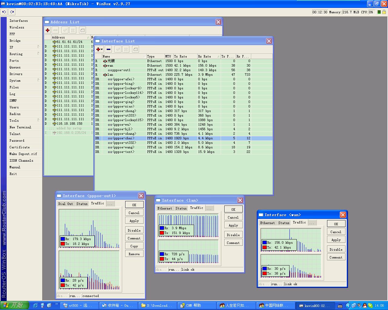The width and height of the screenshot is (388, 310).
Task: Click blue Rx swatch in pppoe-out1 traffic legend
Action: click(63, 239)
